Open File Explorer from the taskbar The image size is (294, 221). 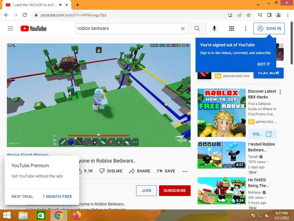(23, 215)
